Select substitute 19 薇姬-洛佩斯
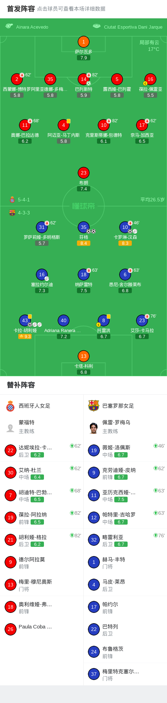 click(x=125, y=450)
